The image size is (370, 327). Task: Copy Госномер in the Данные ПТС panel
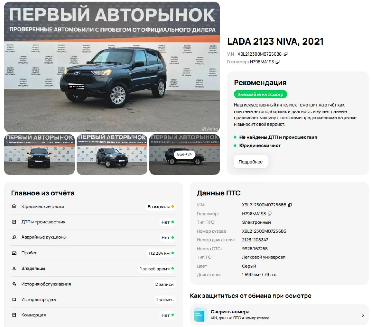270,214
